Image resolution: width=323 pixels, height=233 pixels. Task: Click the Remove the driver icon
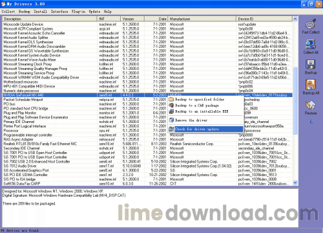point(171,120)
